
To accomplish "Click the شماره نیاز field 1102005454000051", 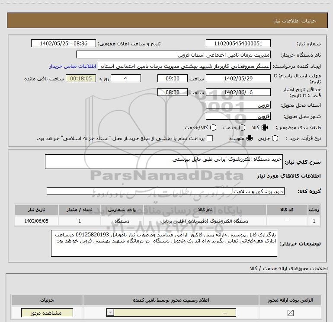I will point(238,43).
